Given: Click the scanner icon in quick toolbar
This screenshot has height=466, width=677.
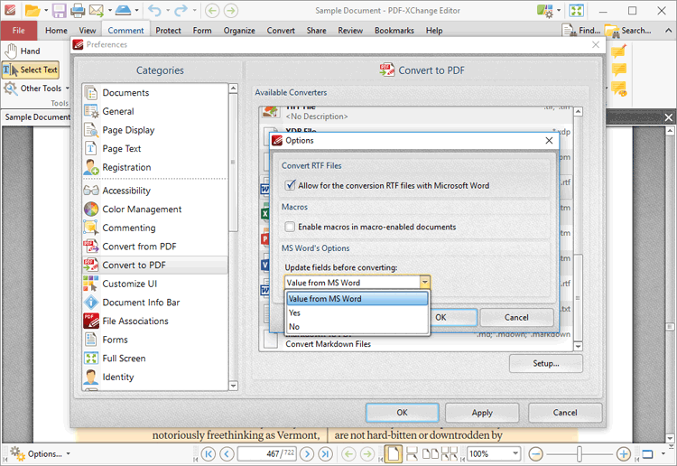Looking at the screenshot, I should click(x=124, y=10).
